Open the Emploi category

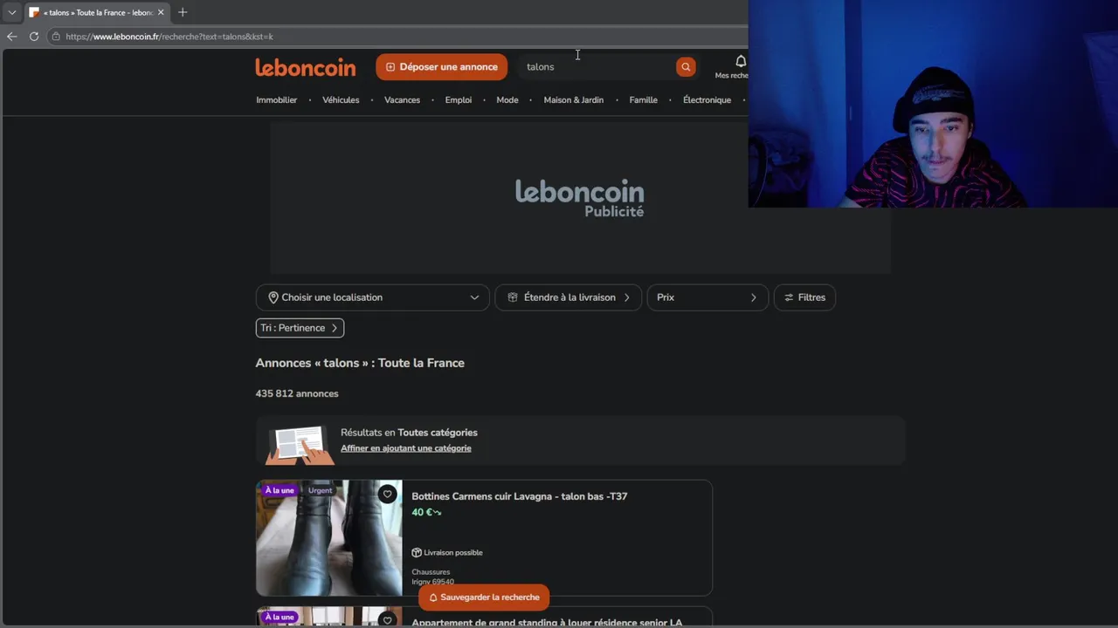point(459,100)
